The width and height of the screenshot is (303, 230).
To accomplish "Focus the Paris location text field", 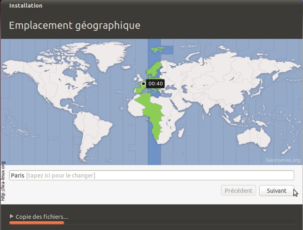I will pos(151,175).
